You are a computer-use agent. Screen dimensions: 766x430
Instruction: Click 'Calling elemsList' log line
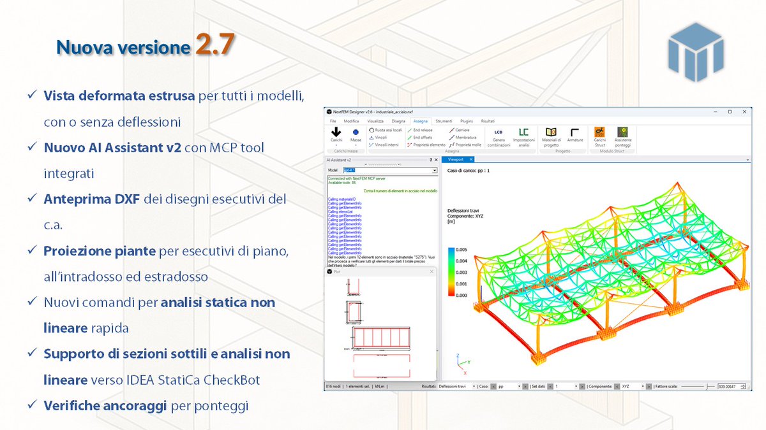(341, 211)
